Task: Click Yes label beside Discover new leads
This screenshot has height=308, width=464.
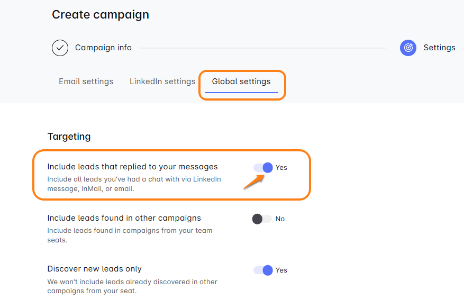Action: click(281, 270)
